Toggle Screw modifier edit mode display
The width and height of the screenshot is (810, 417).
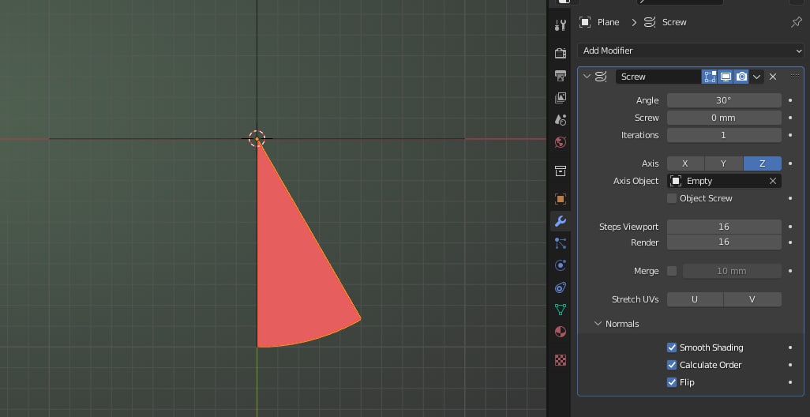click(x=710, y=77)
